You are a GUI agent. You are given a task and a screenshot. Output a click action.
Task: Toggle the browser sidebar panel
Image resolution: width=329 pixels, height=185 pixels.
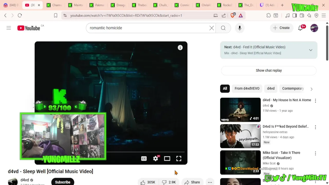click(x=295, y=15)
